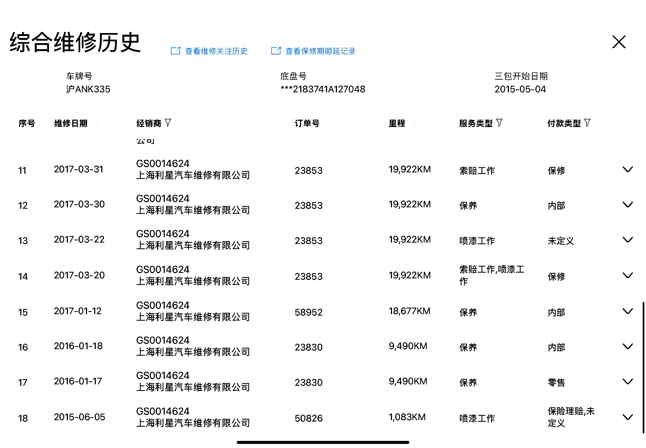The height and width of the screenshot is (448, 646).
Task: Open 查看保修期顺延记录 link
Action: click(x=320, y=51)
